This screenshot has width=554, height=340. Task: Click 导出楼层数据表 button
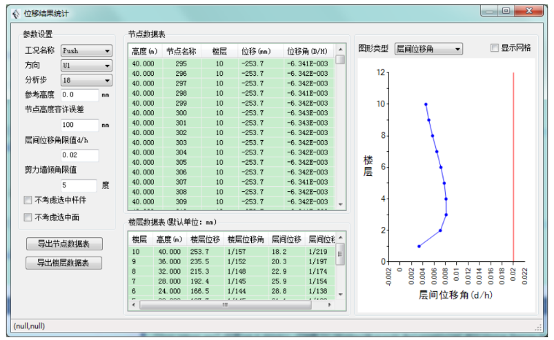64,263
